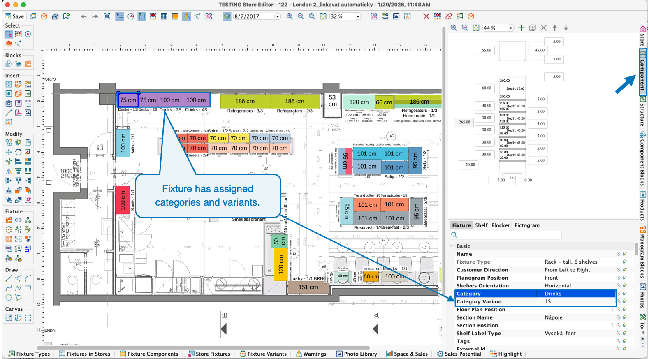This screenshot has height=359, width=649.
Task: Select the draw rectangle tool
Action: coord(28,288)
